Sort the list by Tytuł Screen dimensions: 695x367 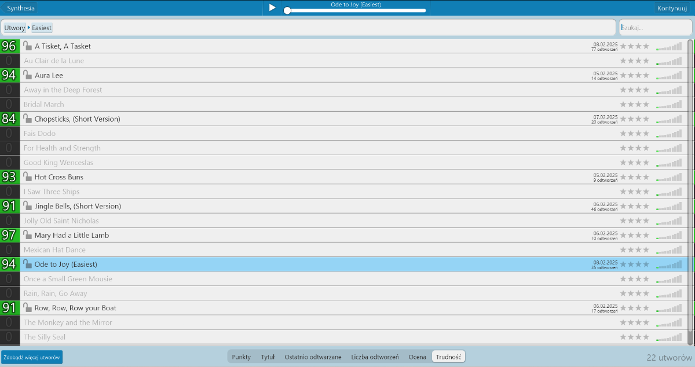(x=268, y=357)
